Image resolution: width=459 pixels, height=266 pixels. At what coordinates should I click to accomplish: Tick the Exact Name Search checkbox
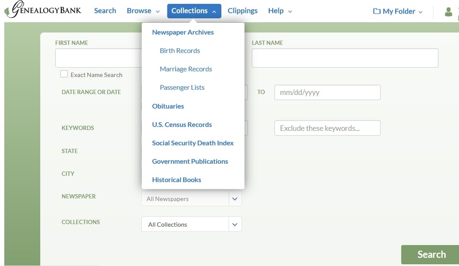[64, 74]
